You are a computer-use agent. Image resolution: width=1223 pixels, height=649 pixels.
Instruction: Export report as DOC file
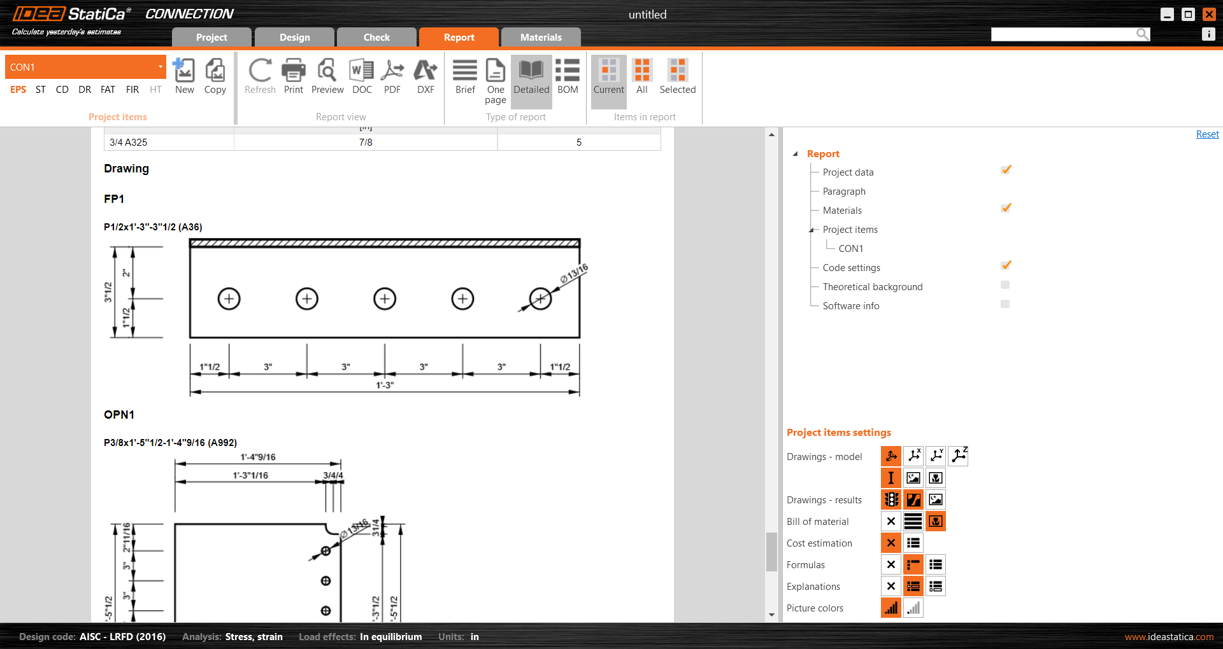click(x=362, y=76)
